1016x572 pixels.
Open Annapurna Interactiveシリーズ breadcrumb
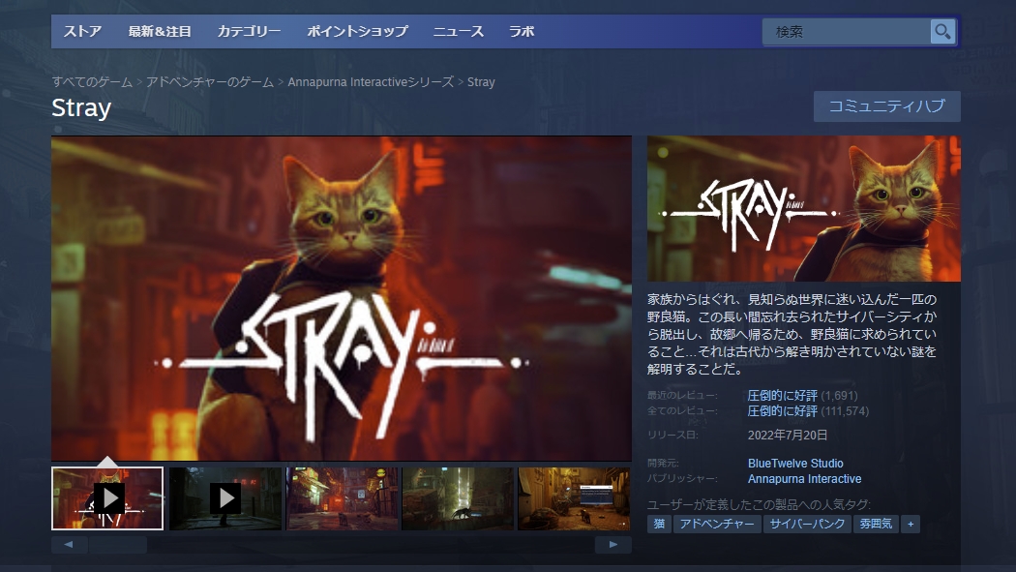(371, 82)
